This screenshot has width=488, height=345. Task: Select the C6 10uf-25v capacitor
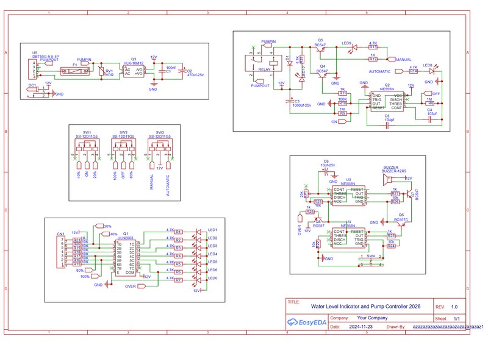coord(326,171)
